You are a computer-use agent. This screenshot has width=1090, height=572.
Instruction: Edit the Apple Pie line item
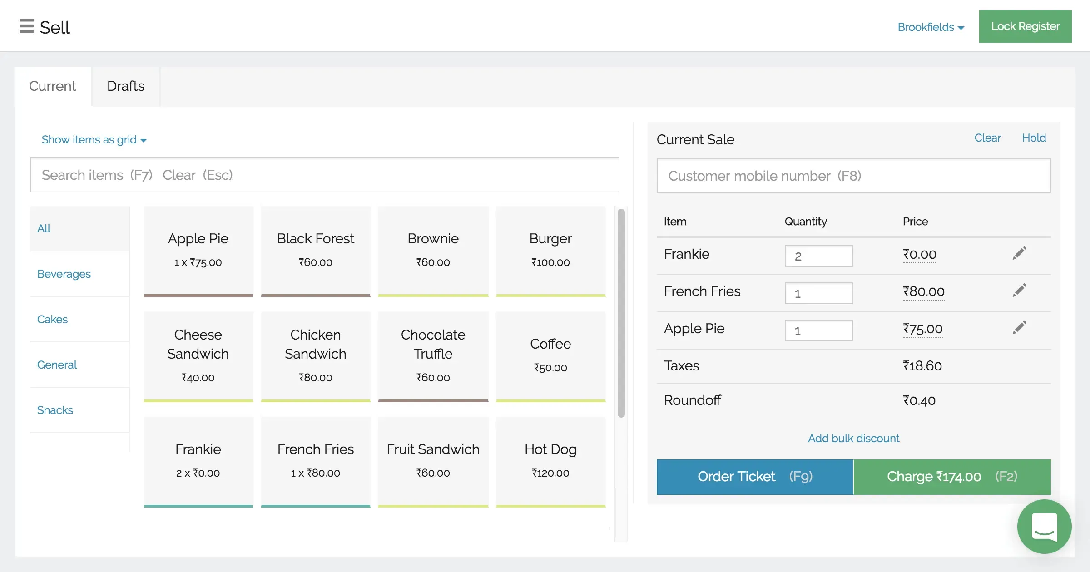click(x=1019, y=326)
